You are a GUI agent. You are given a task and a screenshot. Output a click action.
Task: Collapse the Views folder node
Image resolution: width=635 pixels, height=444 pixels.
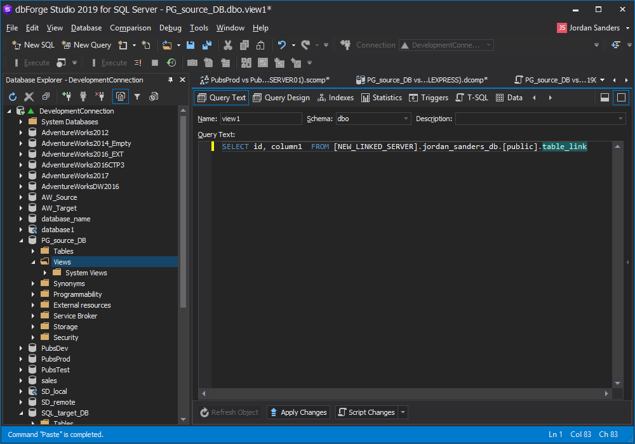click(33, 262)
